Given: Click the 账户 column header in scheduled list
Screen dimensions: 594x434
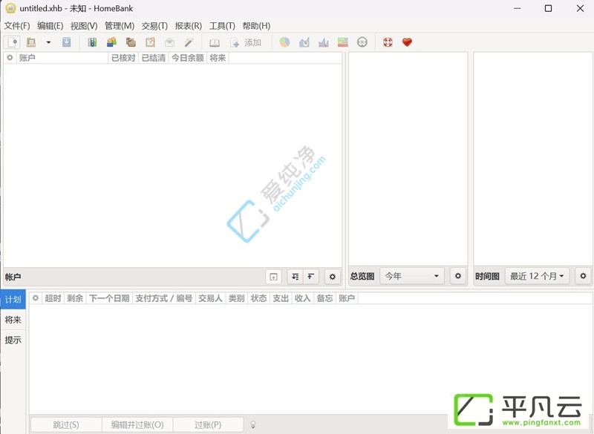Looking at the screenshot, I should click(347, 298).
